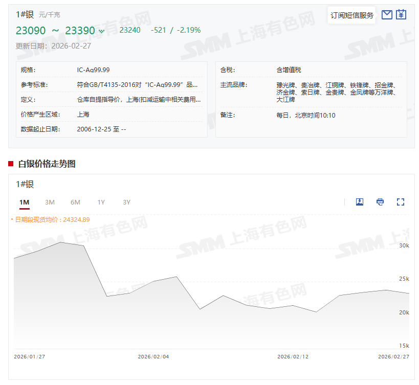
Task: Click the red square beside 白银价格走势图
Action: (x=11, y=164)
